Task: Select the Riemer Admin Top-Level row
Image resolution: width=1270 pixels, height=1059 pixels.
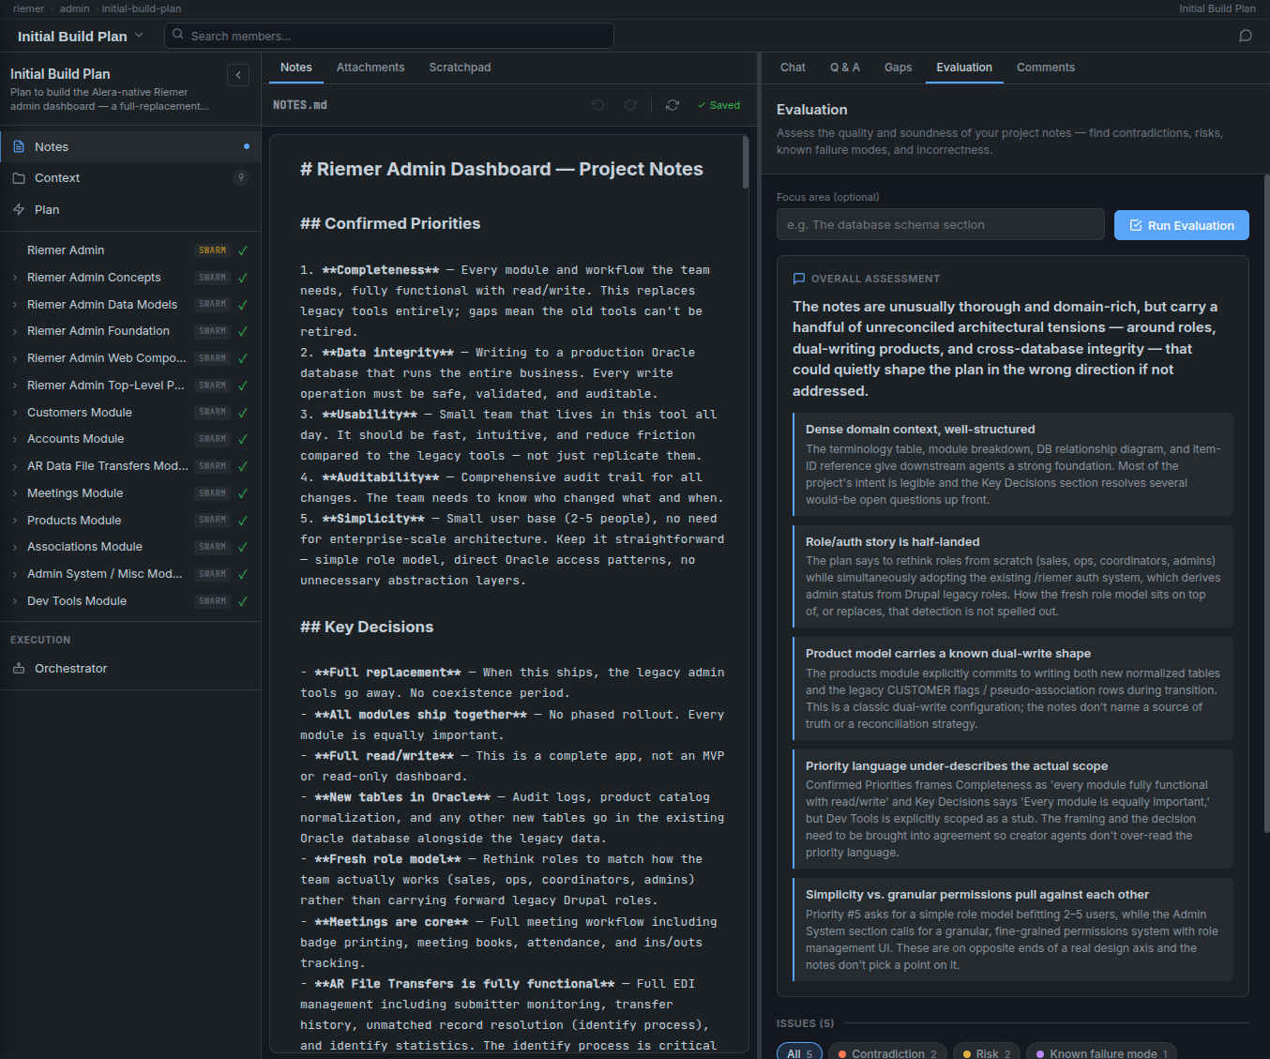Action: pyautogui.click(x=130, y=386)
